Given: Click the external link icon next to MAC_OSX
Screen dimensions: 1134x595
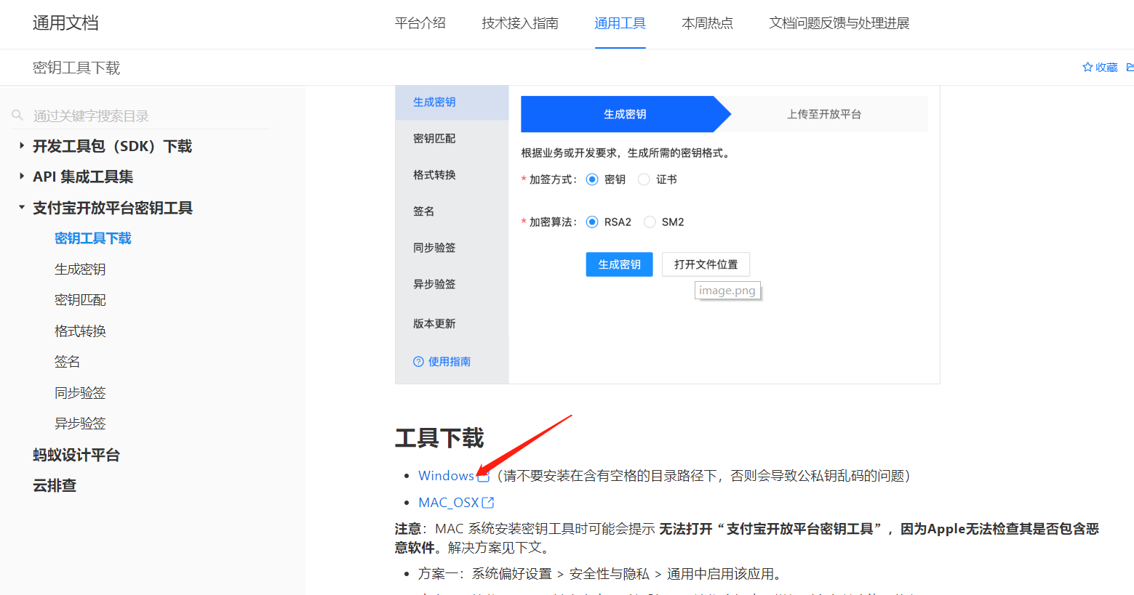Looking at the screenshot, I should (488, 503).
